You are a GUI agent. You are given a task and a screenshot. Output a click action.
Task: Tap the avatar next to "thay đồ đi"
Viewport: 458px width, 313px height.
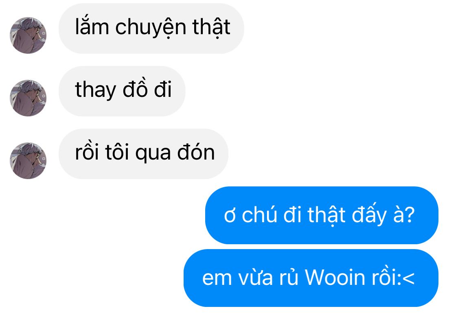[x=28, y=98]
